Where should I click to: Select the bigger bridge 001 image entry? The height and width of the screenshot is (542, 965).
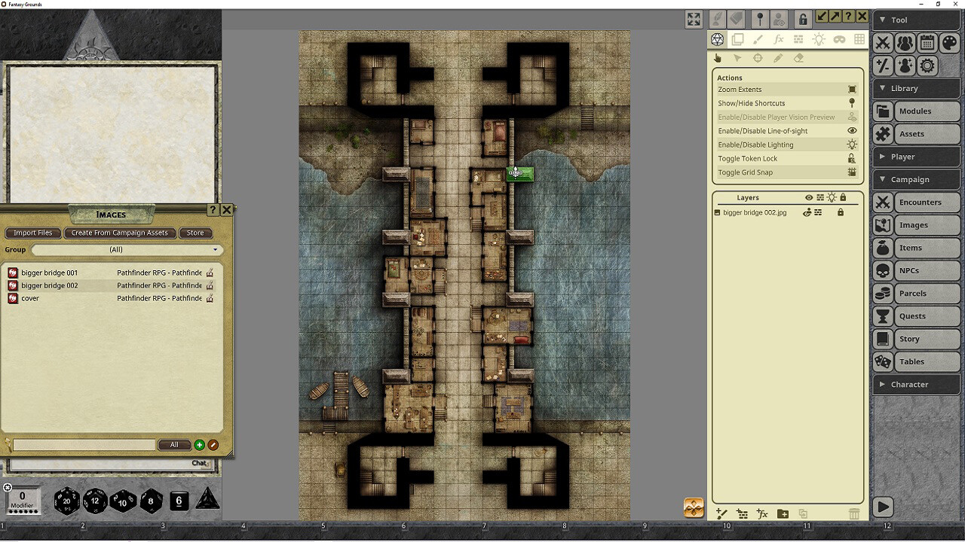click(49, 273)
